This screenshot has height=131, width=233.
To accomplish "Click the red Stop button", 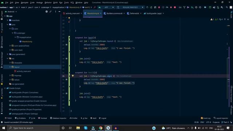I will (x=175, y=7).
